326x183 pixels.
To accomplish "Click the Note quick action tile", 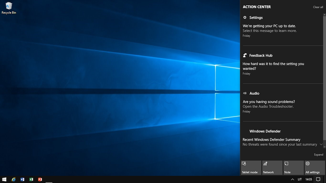I will tap(293, 168).
